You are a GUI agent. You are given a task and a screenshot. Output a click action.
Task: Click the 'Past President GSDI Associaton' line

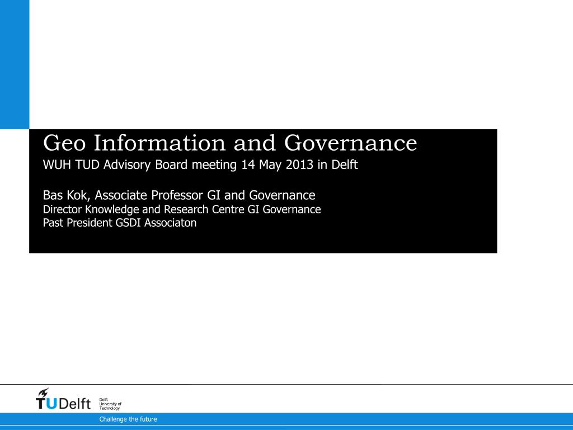coord(120,223)
